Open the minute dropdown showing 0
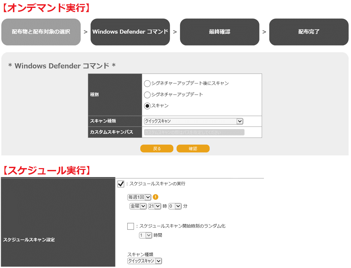351x268 pixels. tap(175, 206)
